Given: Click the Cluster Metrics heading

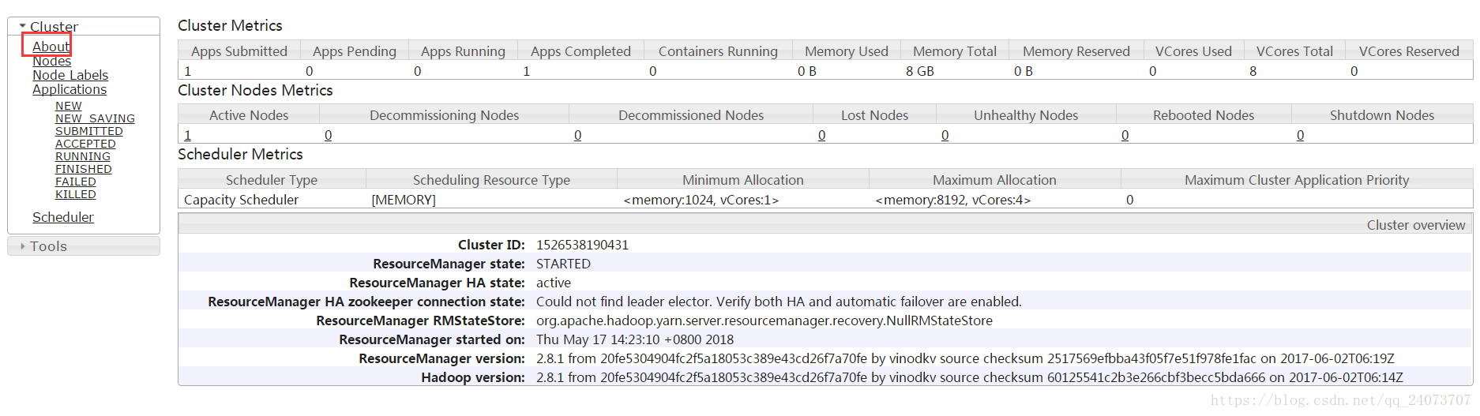Looking at the screenshot, I should point(230,25).
